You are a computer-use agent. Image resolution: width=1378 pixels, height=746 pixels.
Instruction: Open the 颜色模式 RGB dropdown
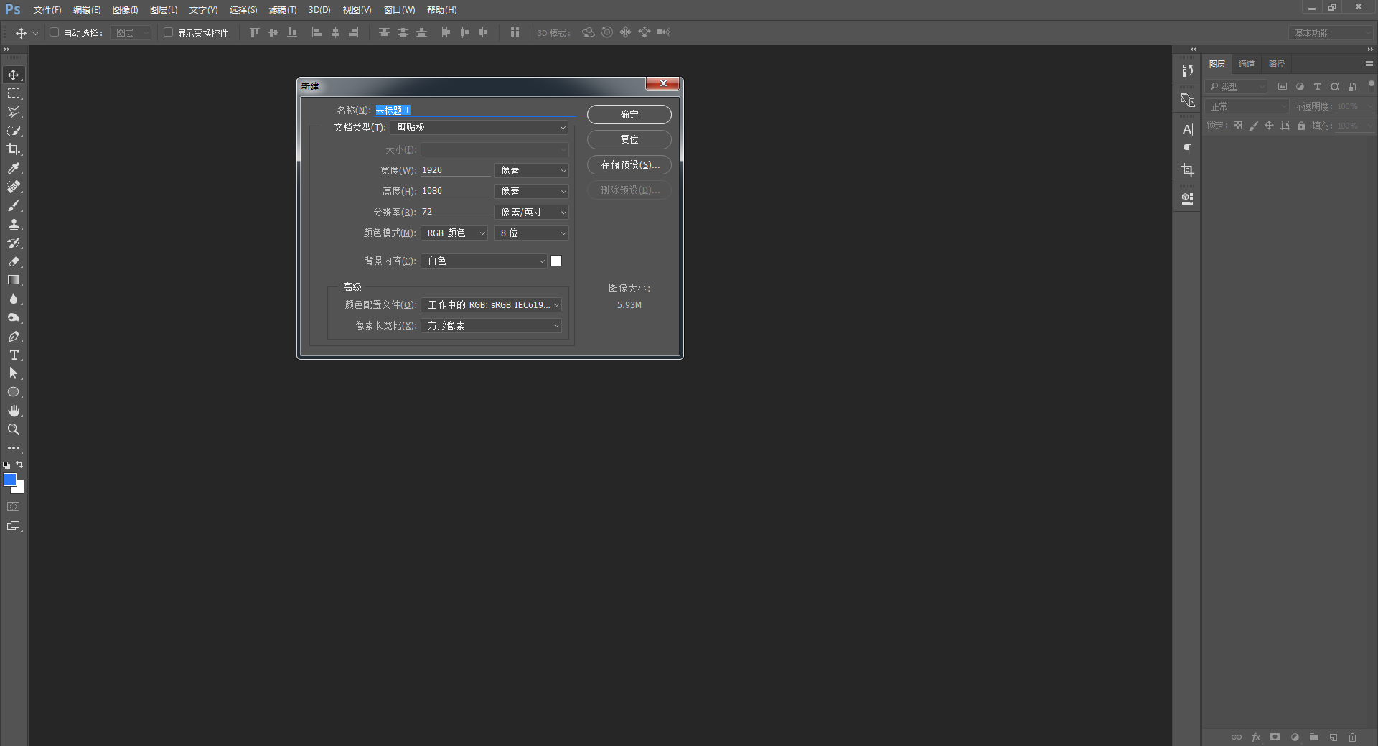(x=454, y=233)
